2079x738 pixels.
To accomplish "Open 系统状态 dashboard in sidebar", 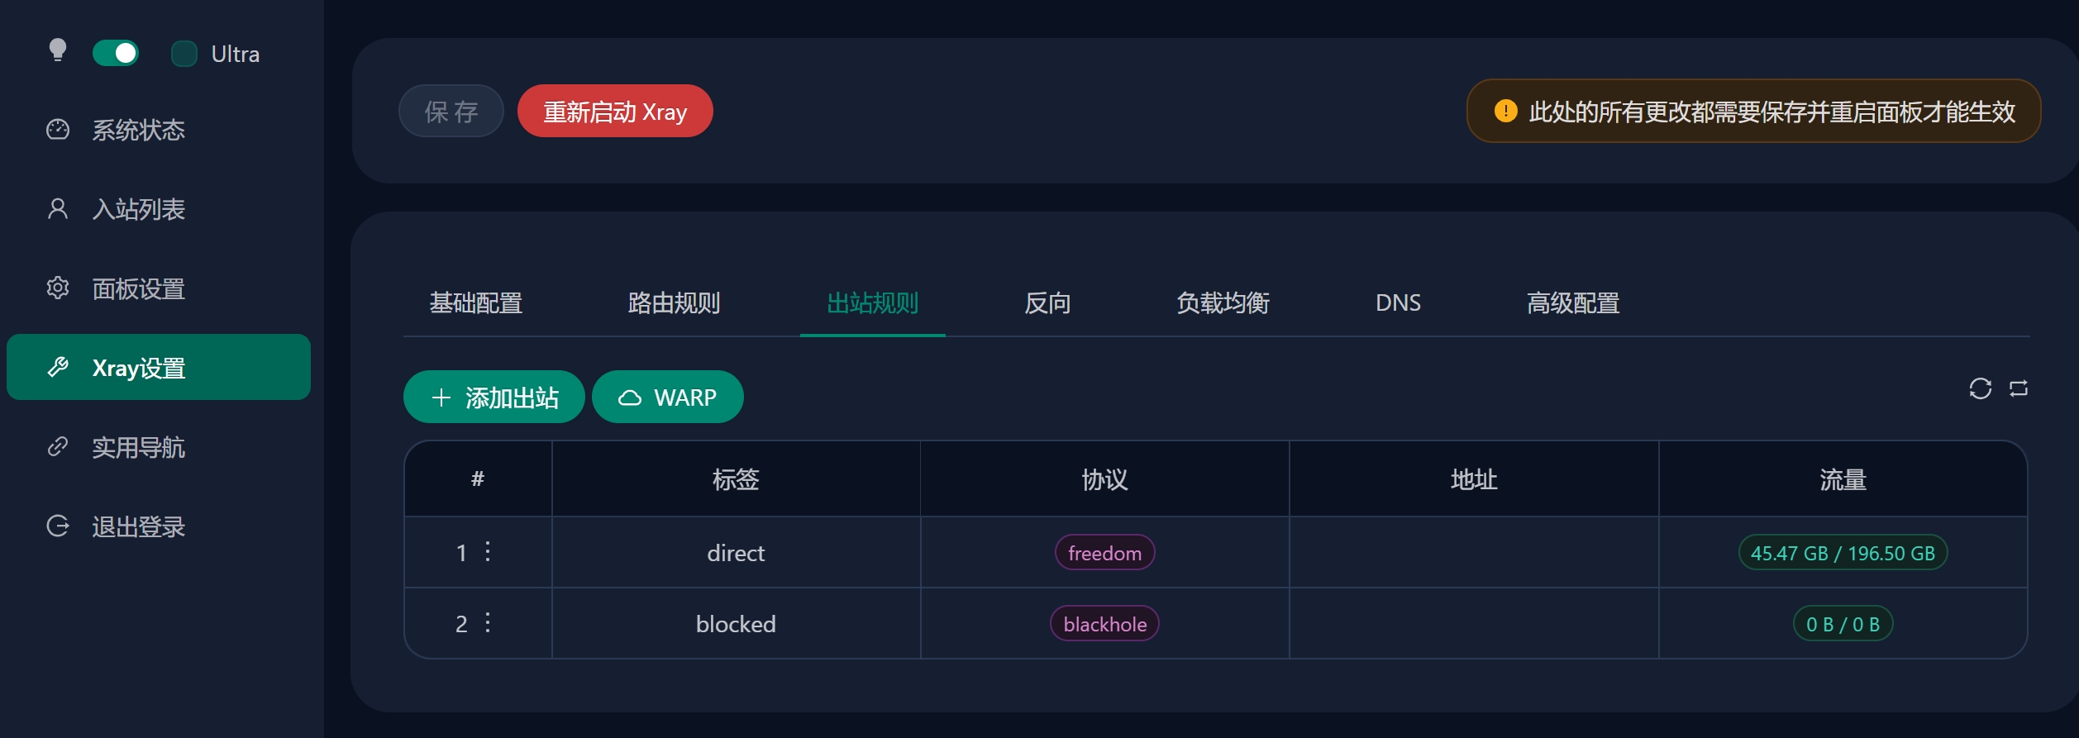I will (x=138, y=130).
